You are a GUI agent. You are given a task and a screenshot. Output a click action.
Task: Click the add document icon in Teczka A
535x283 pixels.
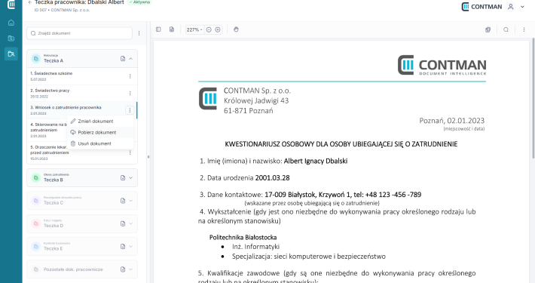[123, 59]
